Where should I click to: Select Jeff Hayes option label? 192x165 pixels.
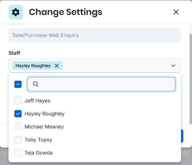pos(37,101)
